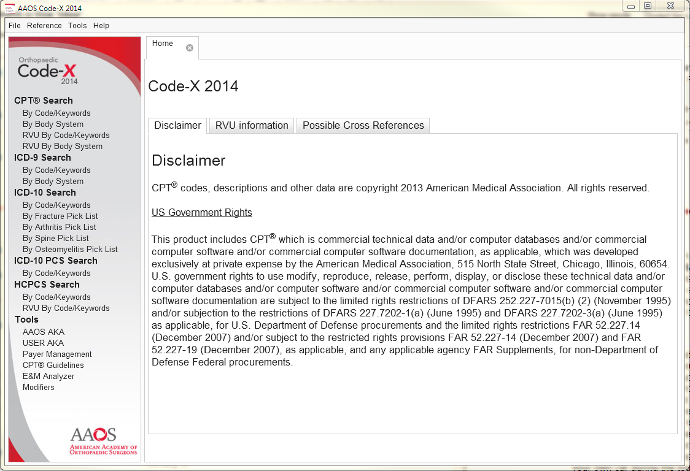Image resolution: width=690 pixels, height=471 pixels.
Task: Open ICD-9 Search By Body System
Action: click(53, 181)
